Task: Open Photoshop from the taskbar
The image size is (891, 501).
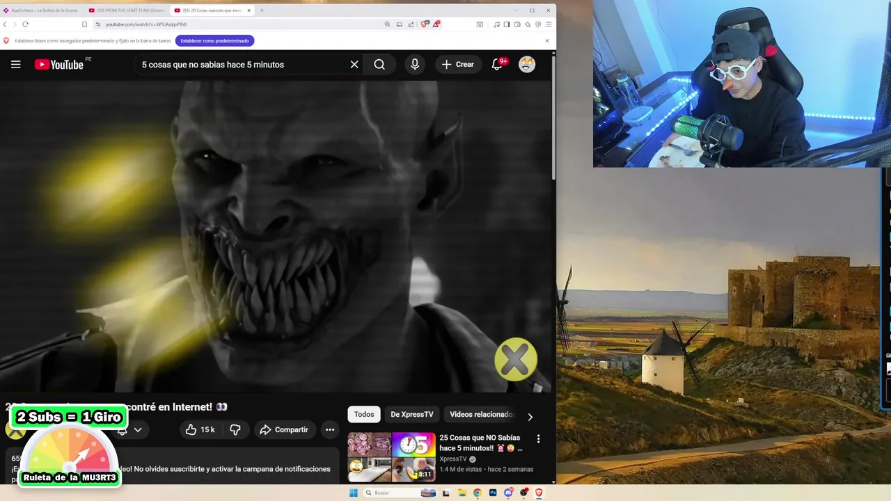Action: [493, 493]
